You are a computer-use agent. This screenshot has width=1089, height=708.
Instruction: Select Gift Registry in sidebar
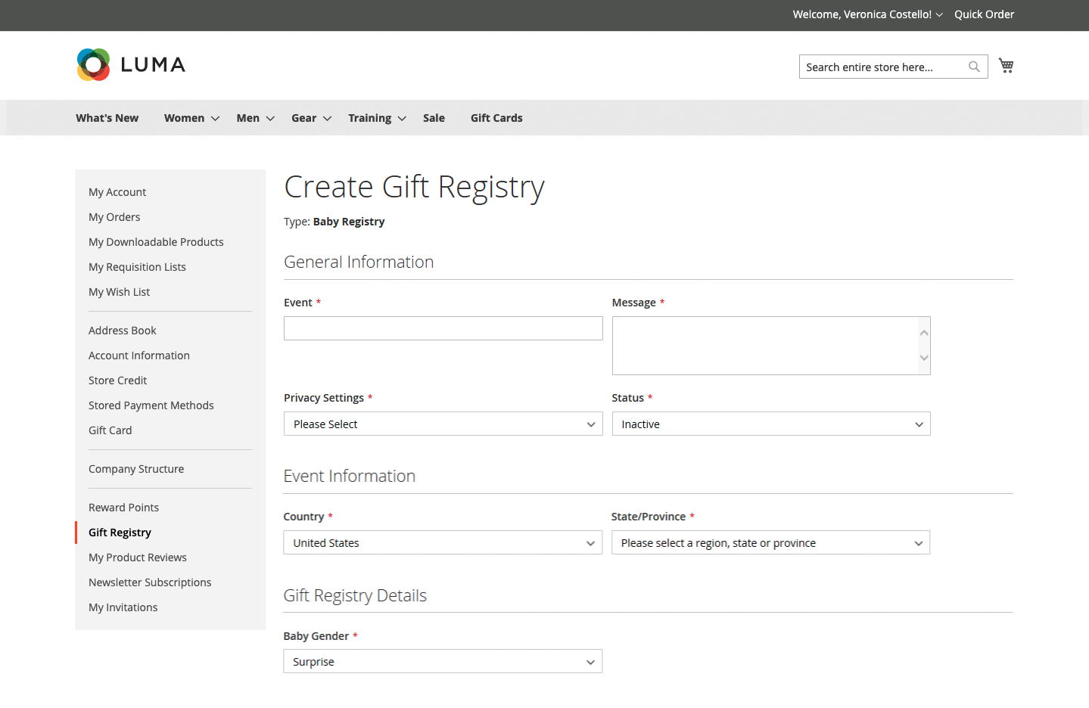[x=120, y=533]
